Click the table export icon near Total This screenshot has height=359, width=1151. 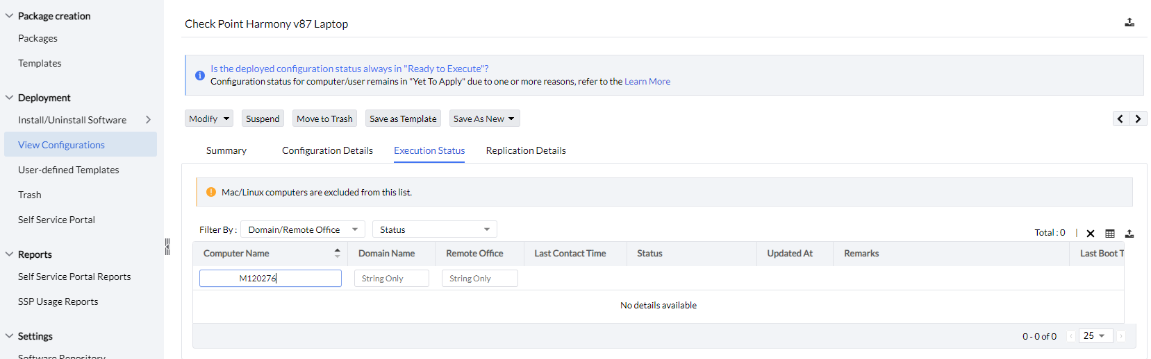[x=1129, y=234]
